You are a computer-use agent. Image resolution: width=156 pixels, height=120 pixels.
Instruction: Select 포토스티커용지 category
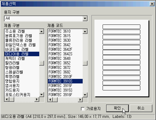(x=22, y=95)
